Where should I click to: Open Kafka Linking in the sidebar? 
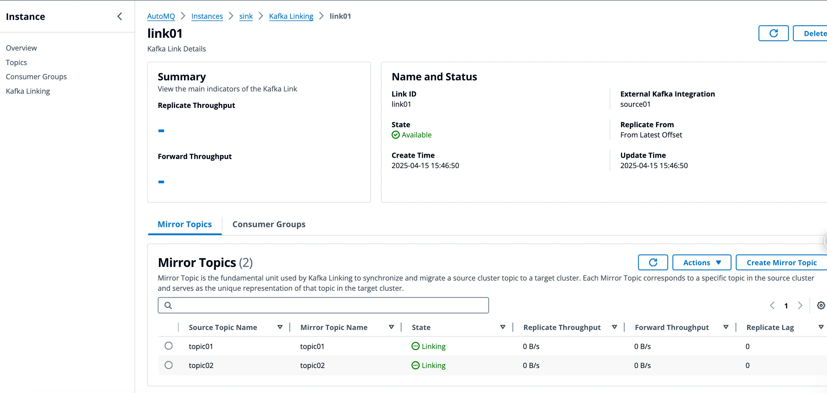point(28,91)
